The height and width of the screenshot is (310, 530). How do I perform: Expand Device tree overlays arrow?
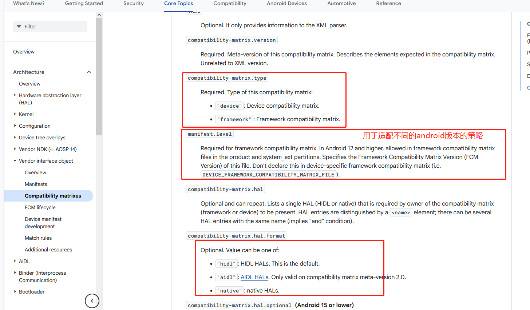point(15,138)
